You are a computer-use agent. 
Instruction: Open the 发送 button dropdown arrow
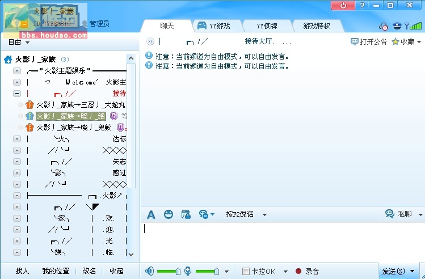coord(413,271)
